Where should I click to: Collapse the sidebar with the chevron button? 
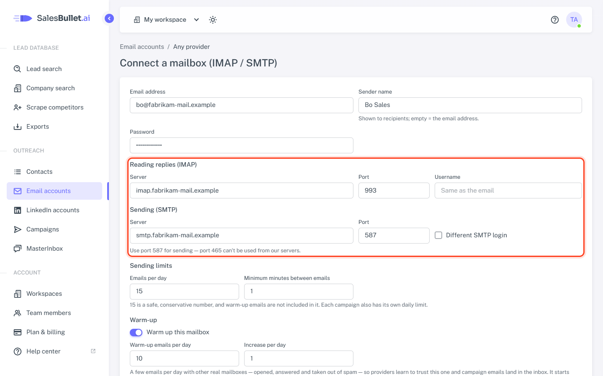tap(109, 18)
